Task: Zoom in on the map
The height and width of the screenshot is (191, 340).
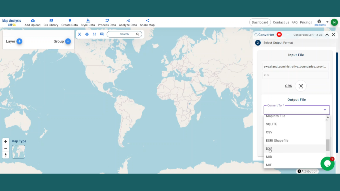Action: pos(6,141)
